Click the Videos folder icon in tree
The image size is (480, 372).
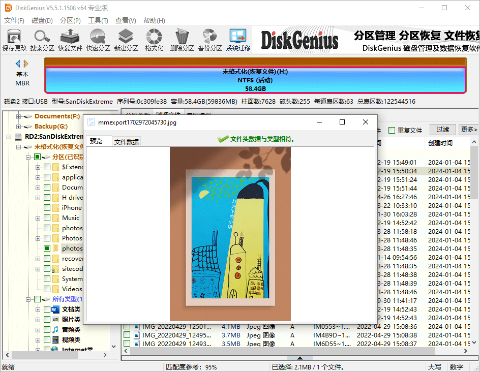(x=56, y=289)
